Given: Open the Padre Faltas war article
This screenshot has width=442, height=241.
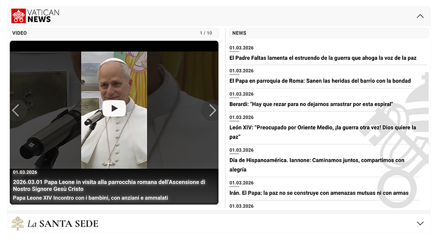Looking at the screenshot, I should tap(323, 58).
